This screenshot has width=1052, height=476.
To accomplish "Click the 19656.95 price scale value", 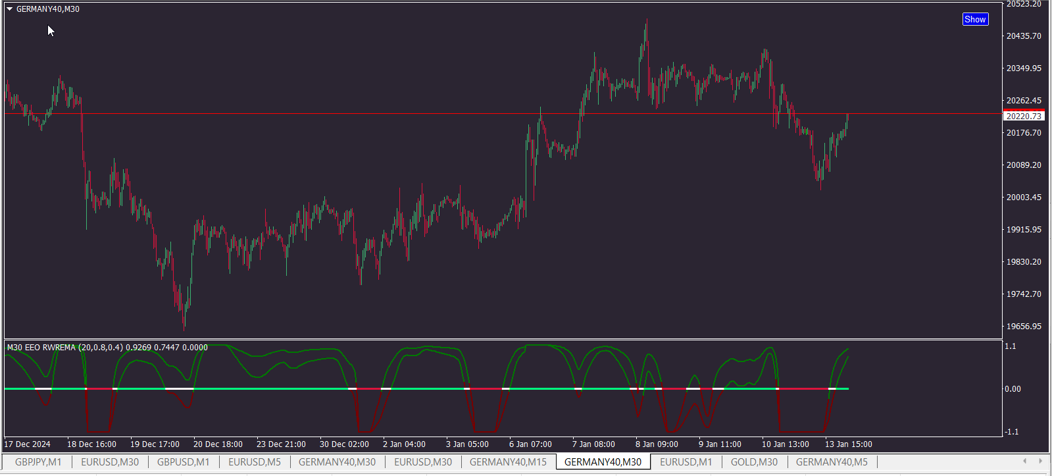I will point(1024,327).
